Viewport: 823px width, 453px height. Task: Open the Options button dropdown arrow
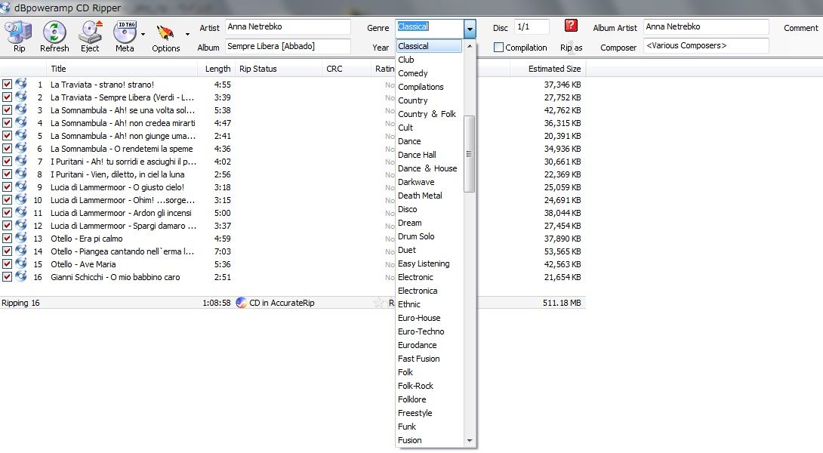[x=187, y=34]
